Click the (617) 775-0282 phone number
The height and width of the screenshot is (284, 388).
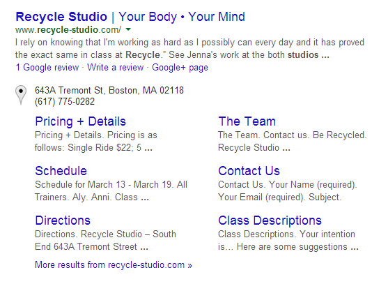pos(65,102)
